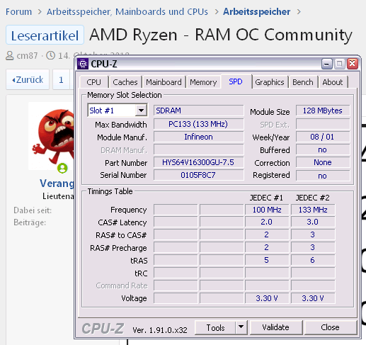The height and width of the screenshot is (345, 366).
Task: Click the Infineon manufacturer value
Action: tap(198, 137)
